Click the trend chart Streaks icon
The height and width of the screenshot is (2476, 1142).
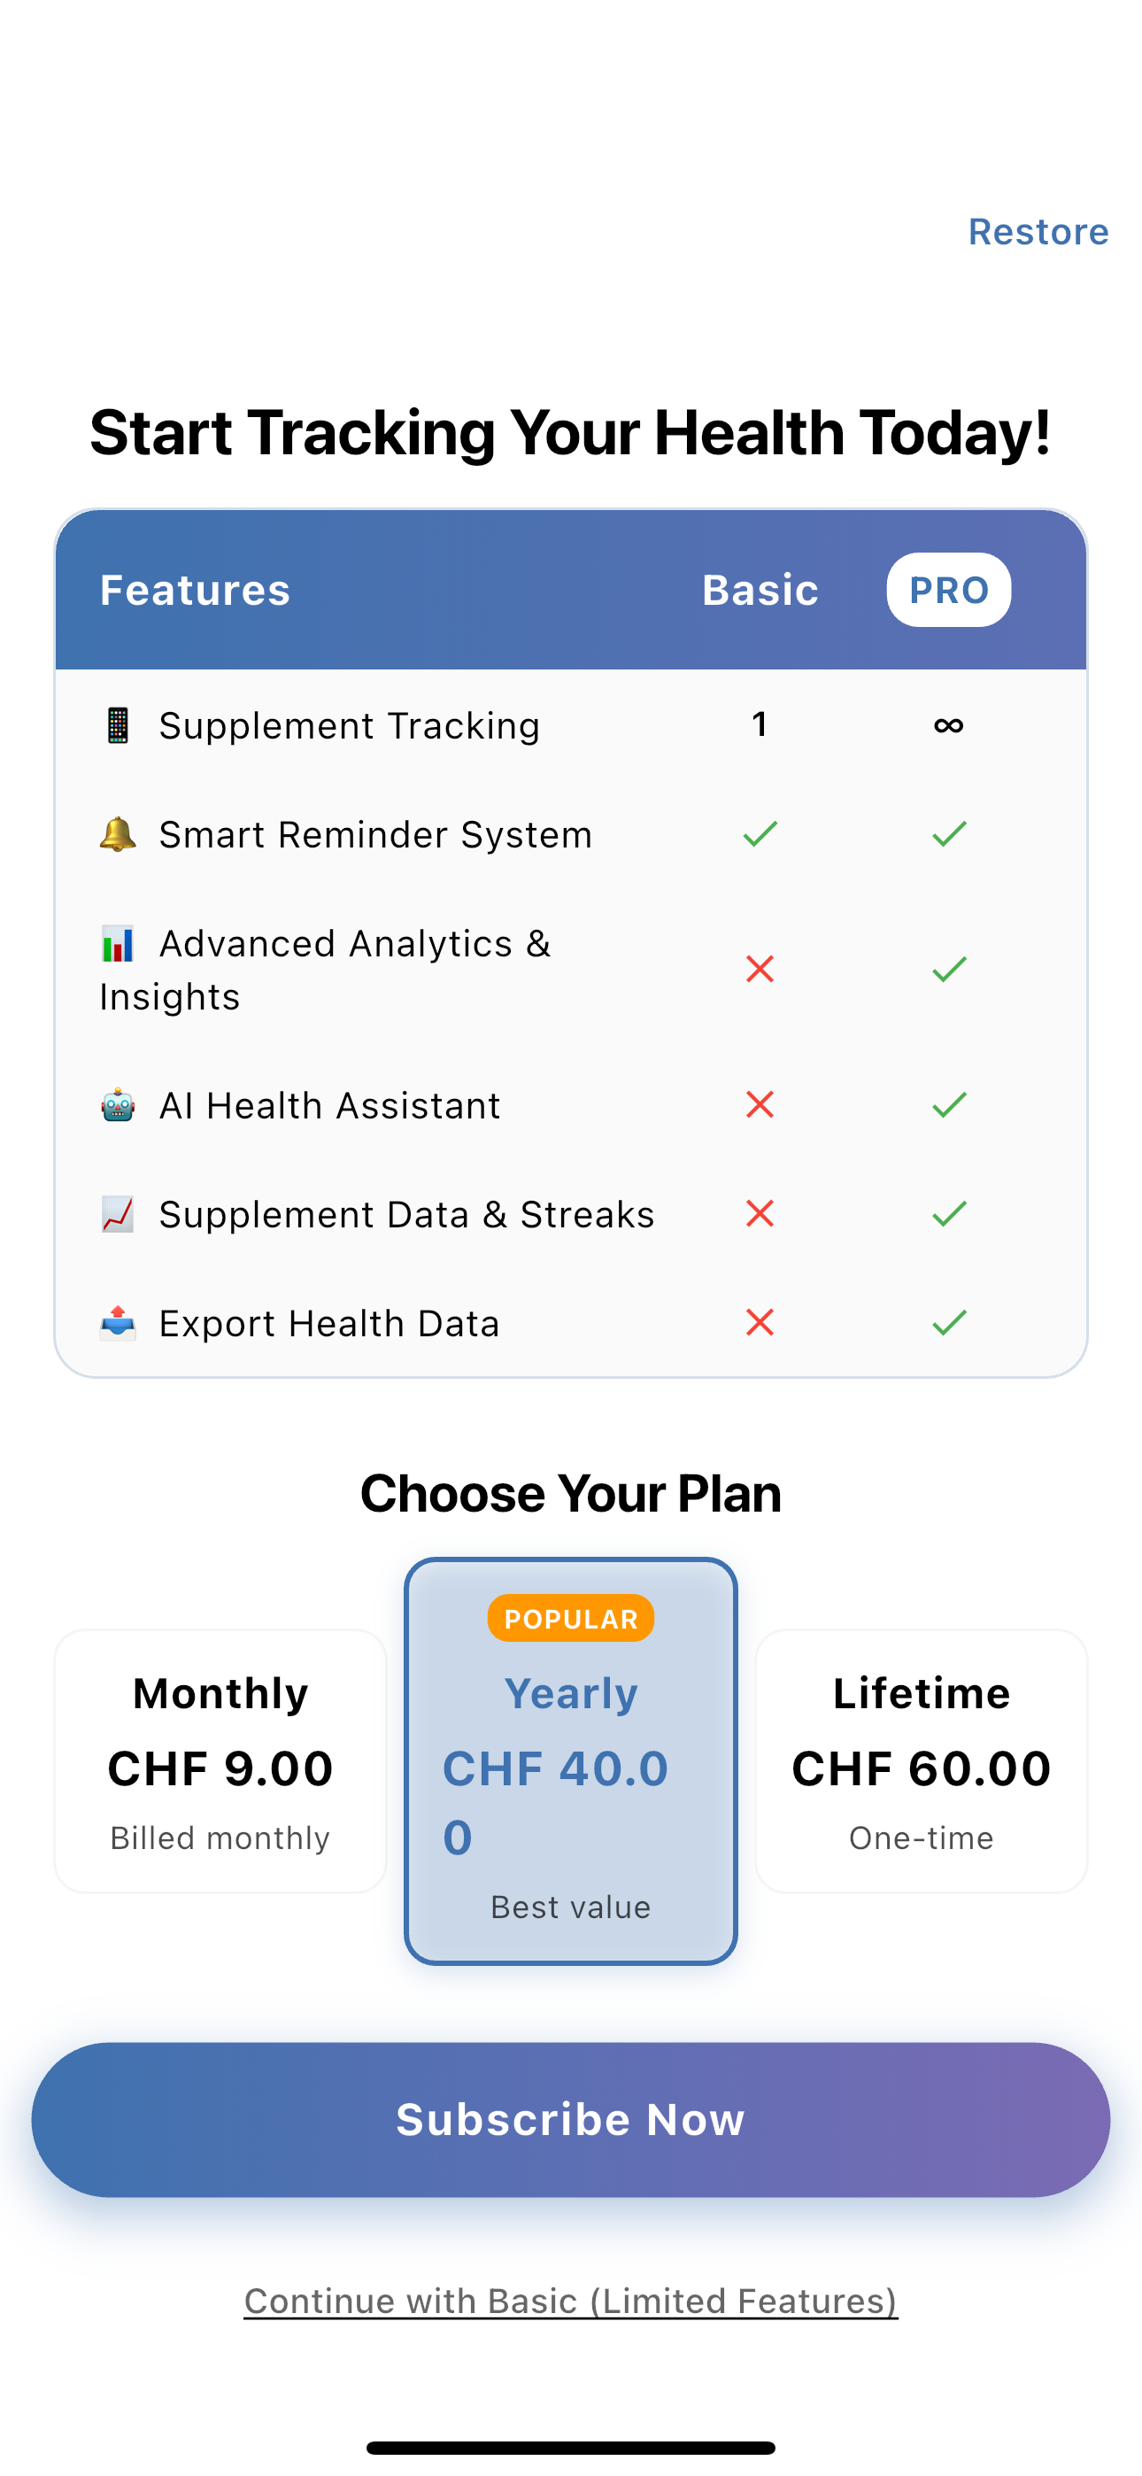click(x=117, y=1214)
